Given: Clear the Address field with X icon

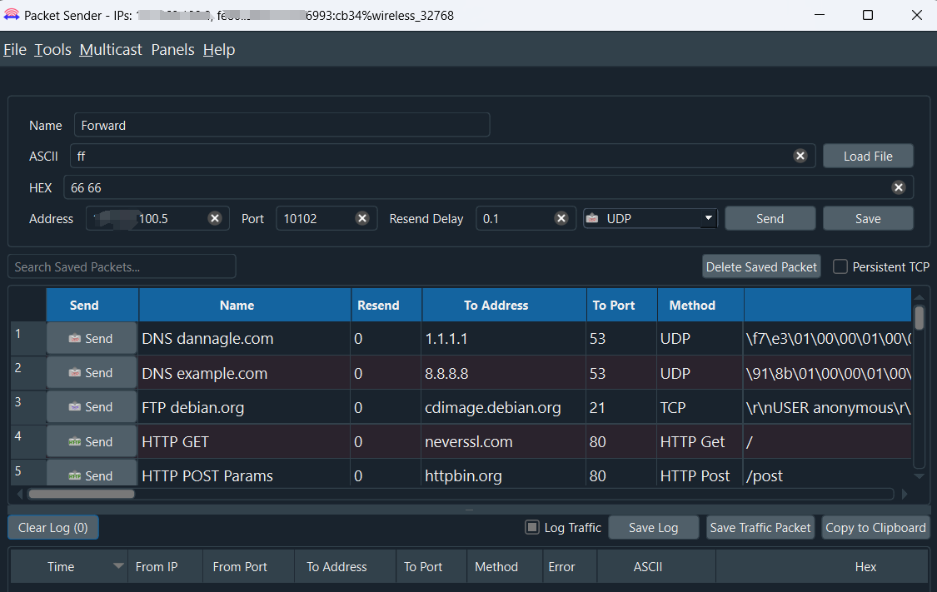Looking at the screenshot, I should pos(214,218).
